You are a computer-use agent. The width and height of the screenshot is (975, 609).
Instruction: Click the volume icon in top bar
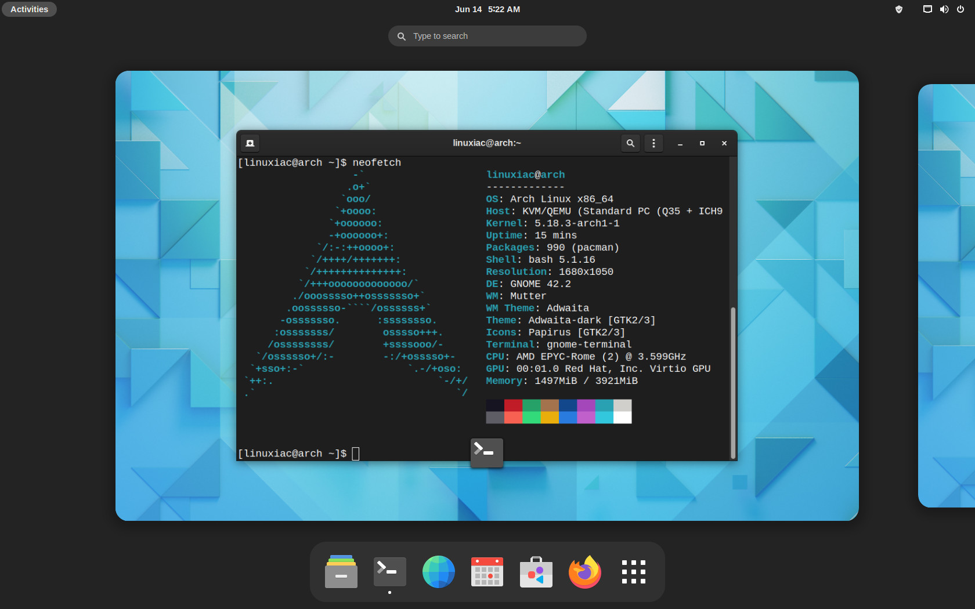(x=944, y=9)
